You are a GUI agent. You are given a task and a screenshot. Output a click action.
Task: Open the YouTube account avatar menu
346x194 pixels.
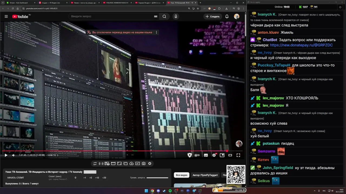coord(237,16)
